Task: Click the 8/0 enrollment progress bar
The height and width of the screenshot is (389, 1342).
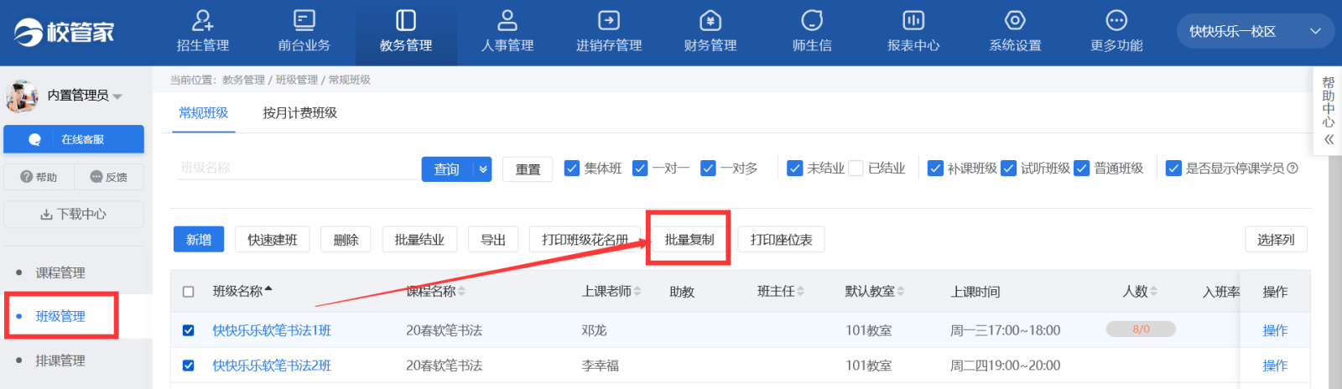Action: (x=1141, y=329)
